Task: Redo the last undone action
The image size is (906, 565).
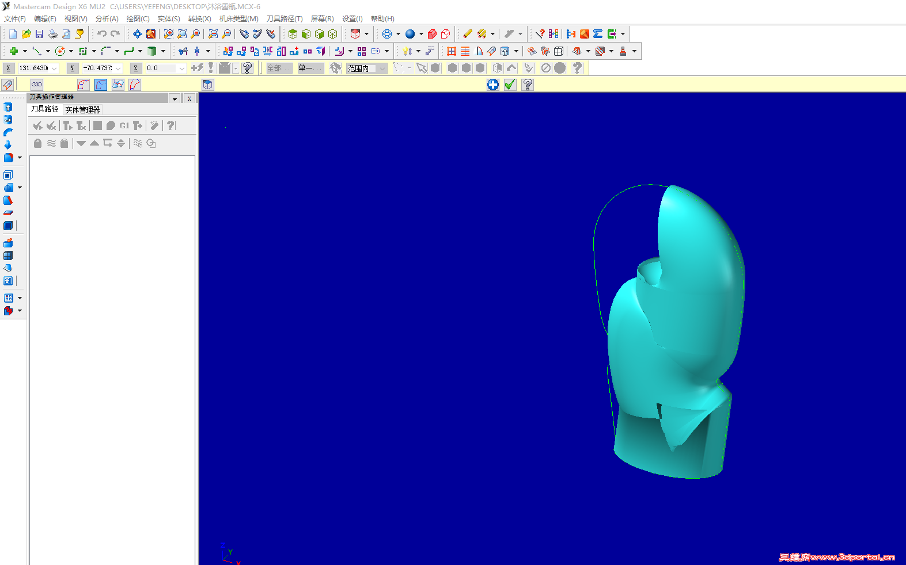Action: (x=115, y=34)
